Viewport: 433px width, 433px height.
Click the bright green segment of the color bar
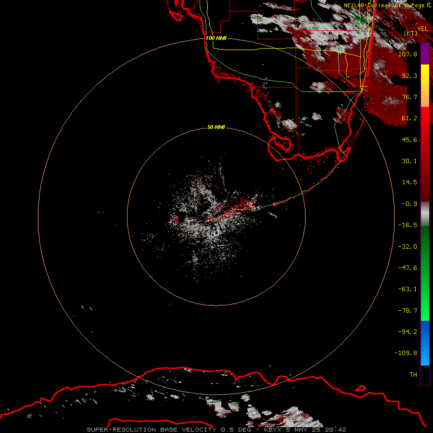425,273
